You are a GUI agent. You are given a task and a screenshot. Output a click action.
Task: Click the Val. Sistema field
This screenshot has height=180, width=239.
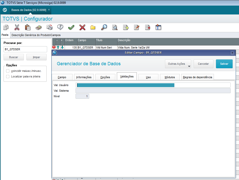153,91
